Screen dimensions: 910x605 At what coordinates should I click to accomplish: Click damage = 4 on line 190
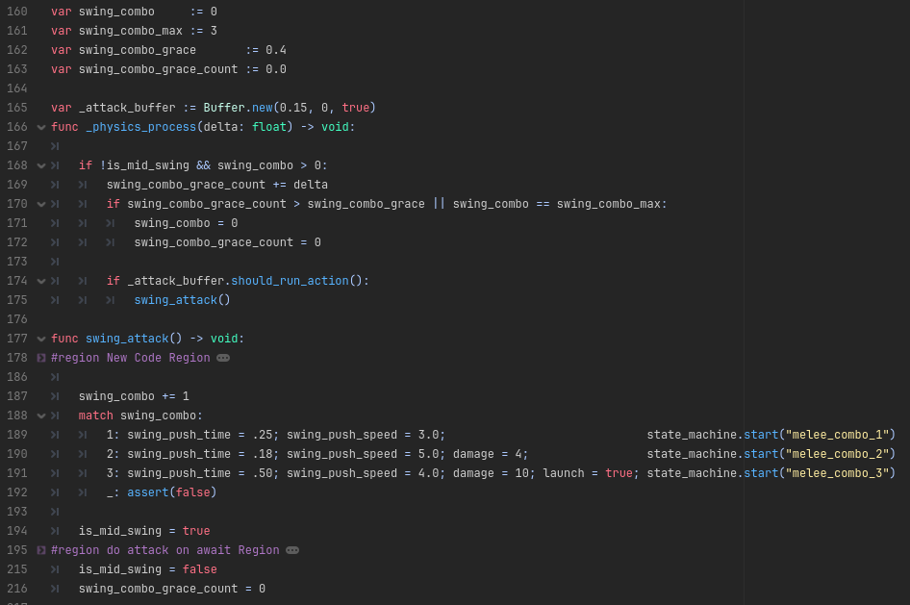487,454
